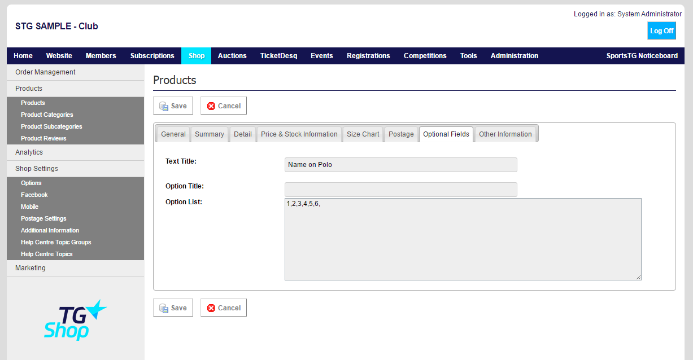Open Product Subcategories in sidebar
This screenshot has height=360, width=693.
(51, 126)
